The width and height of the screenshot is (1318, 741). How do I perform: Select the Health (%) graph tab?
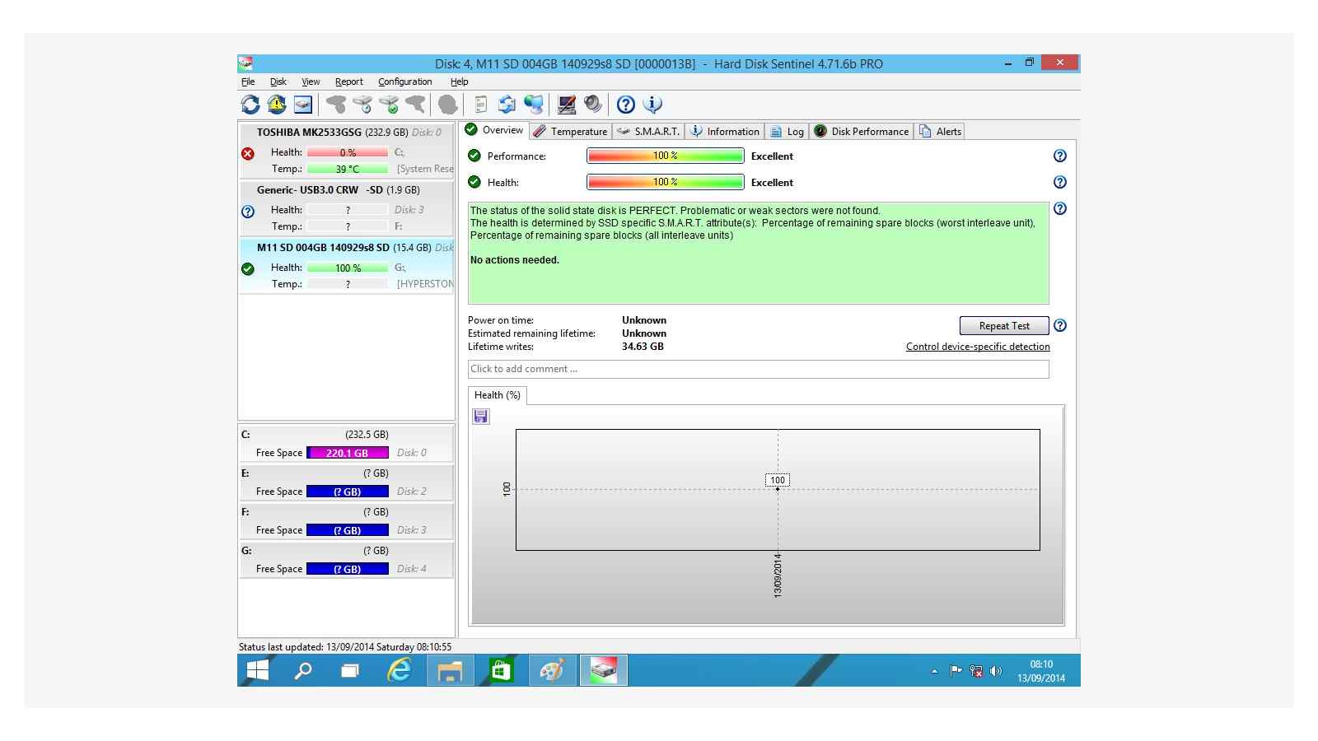click(x=498, y=395)
